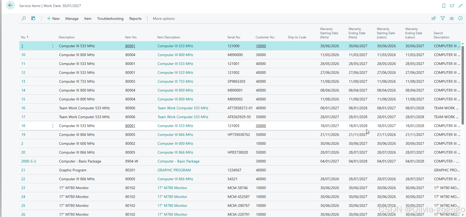Open the Reports menu

(135, 19)
